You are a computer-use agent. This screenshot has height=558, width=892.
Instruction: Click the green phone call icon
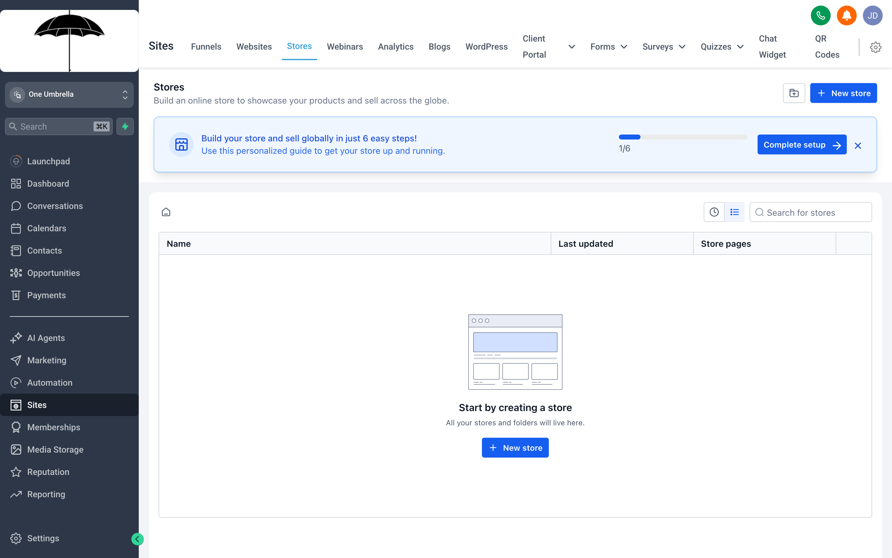click(x=820, y=15)
